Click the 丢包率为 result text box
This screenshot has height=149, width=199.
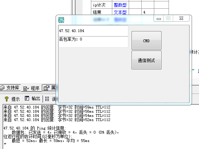click(93, 42)
